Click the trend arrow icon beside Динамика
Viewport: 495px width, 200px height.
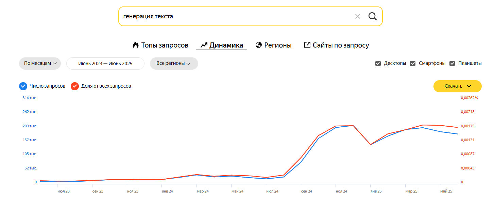point(204,45)
